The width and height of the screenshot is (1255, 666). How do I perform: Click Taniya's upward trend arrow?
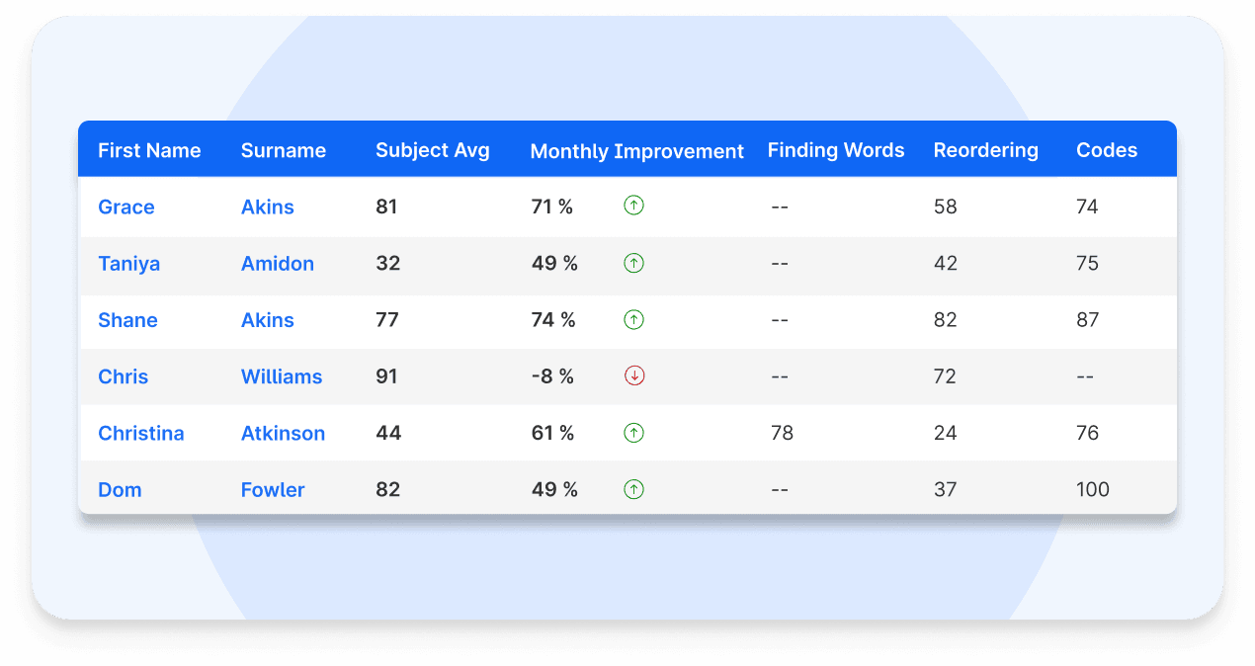633,263
